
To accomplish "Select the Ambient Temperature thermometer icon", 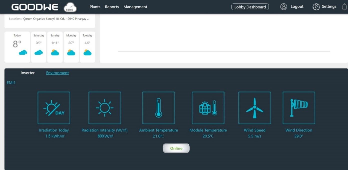I will click(x=158, y=108).
